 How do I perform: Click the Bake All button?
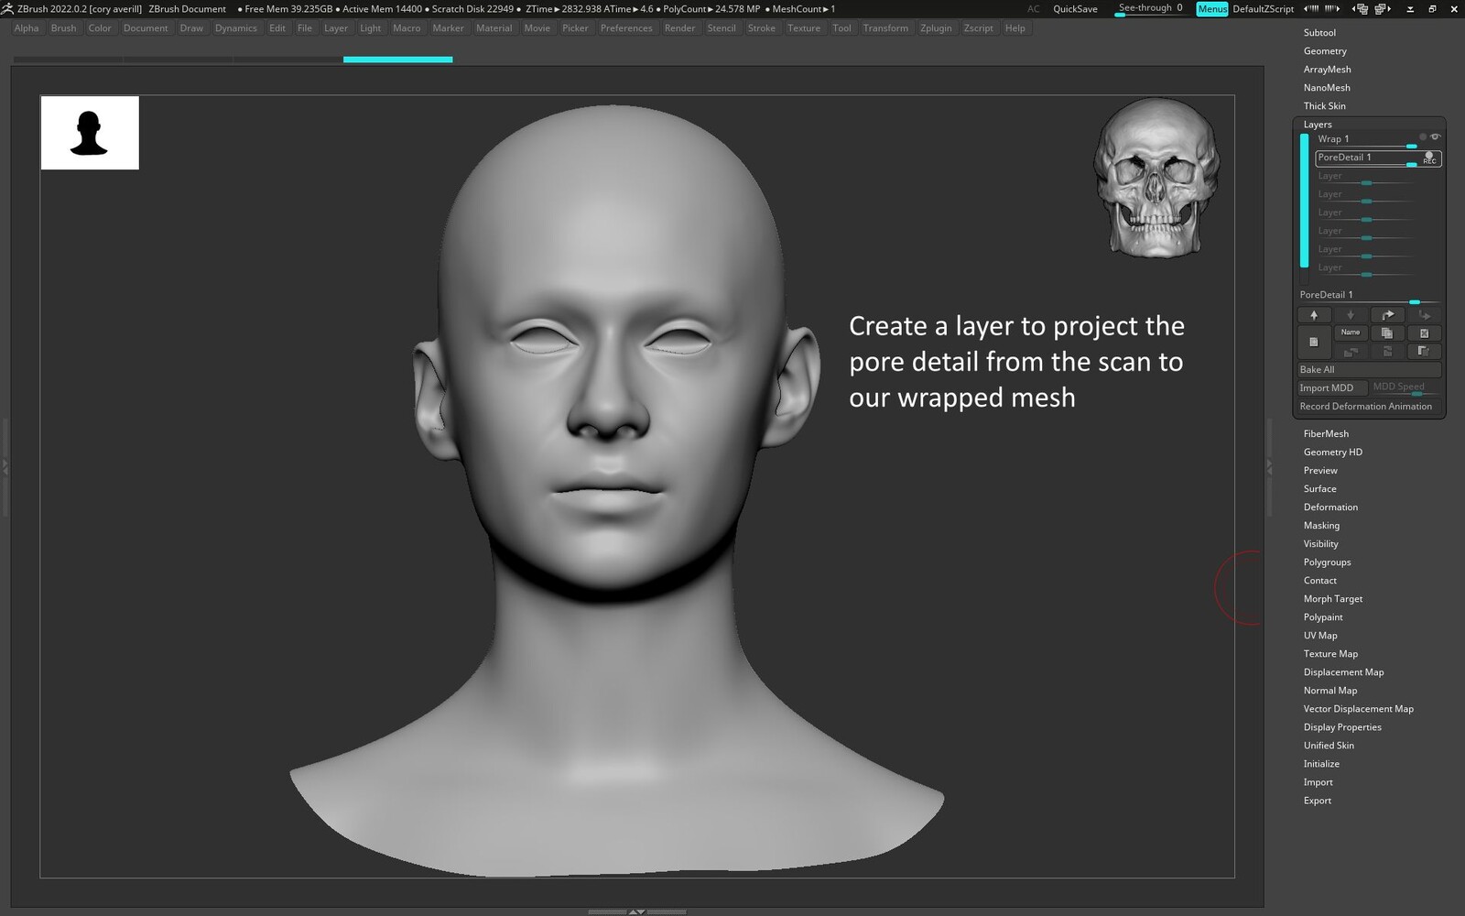pyautogui.click(x=1368, y=370)
